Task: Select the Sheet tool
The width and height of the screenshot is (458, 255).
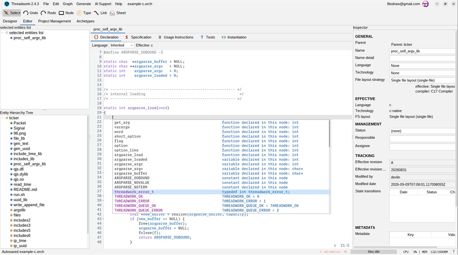Action: (x=118, y=13)
